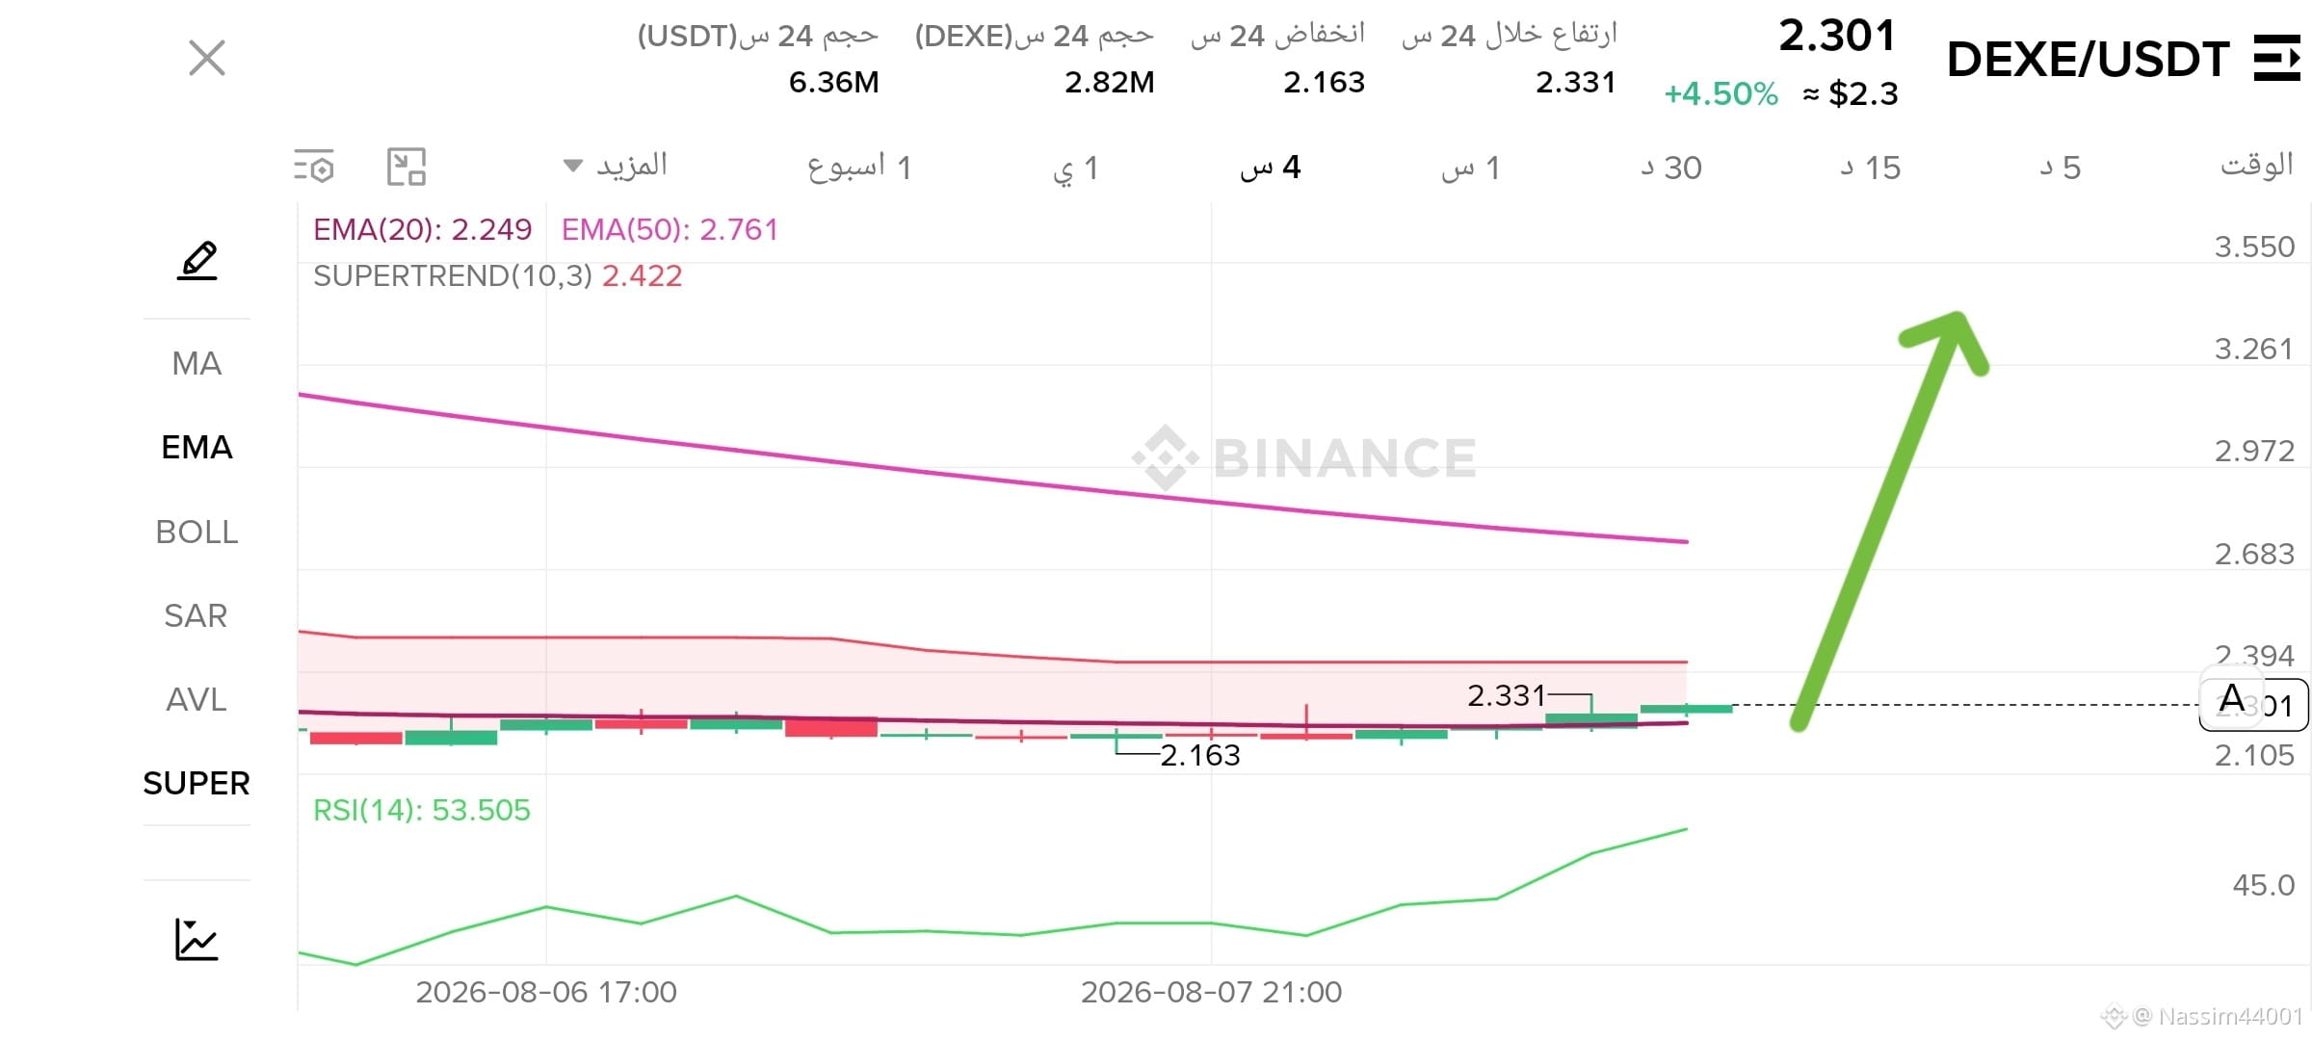Click the auto-scale A button on price axis

[x=2231, y=697]
